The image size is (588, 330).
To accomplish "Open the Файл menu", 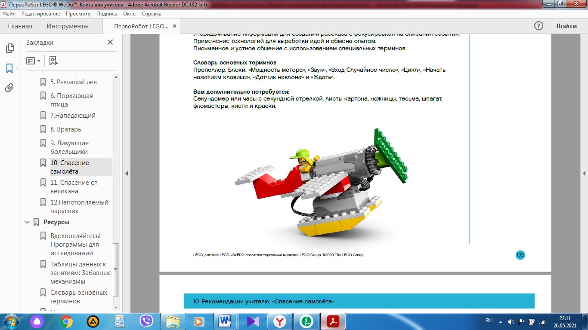I will click(9, 14).
